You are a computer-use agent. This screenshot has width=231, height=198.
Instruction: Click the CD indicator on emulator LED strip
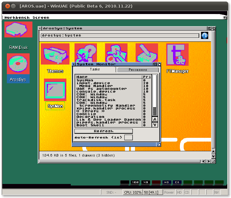point(177,182)
